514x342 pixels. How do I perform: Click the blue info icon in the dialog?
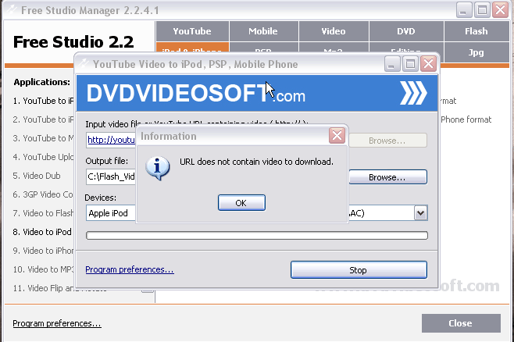[158, 169]
